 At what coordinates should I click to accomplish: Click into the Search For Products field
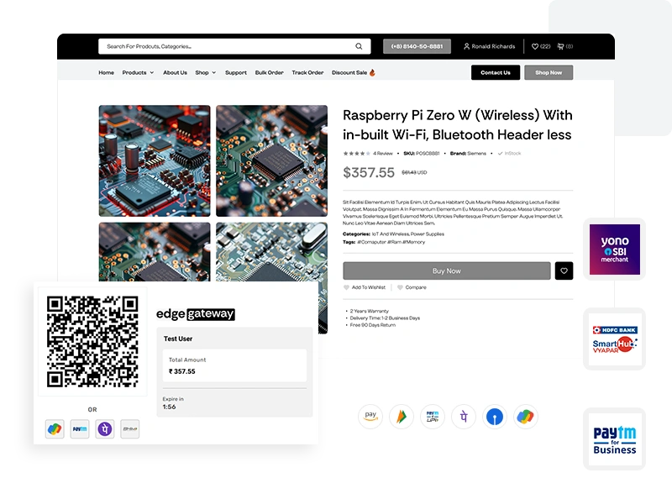(x=234, y=46)
